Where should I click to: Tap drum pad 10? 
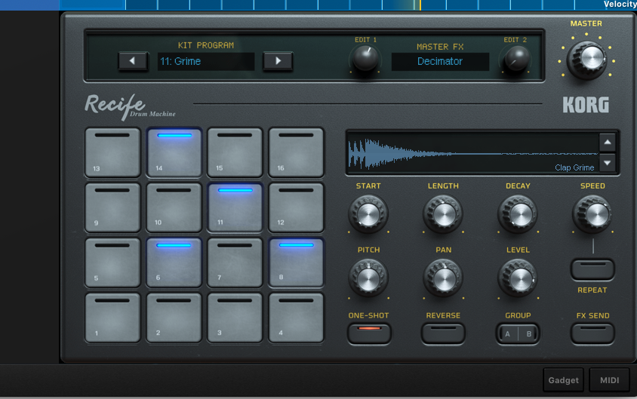point(174,207)
